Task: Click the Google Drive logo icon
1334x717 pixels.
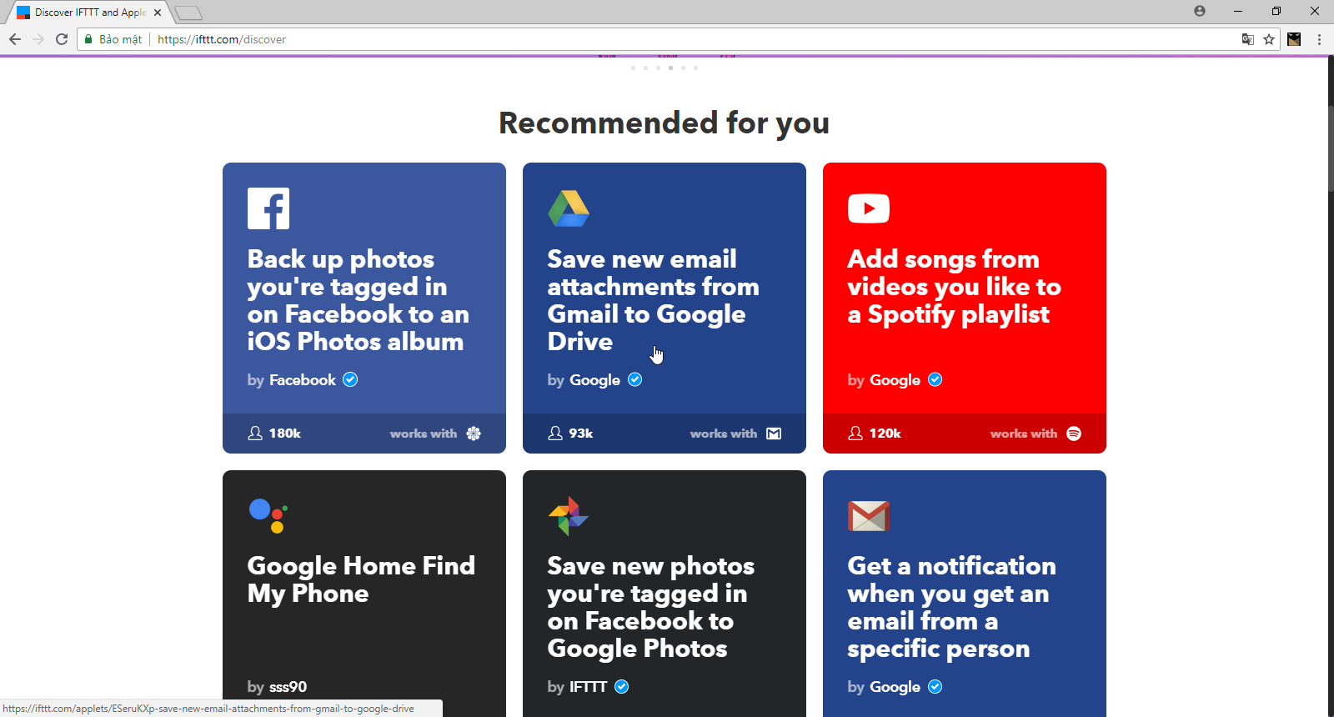Action: (x=569, y=208)
